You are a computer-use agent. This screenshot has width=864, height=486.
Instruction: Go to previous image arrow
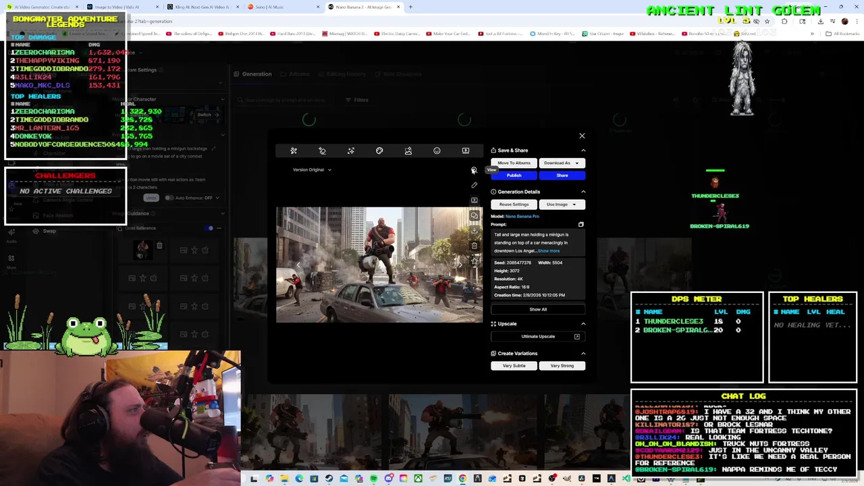pyautogui.click(x=298, y=265)
